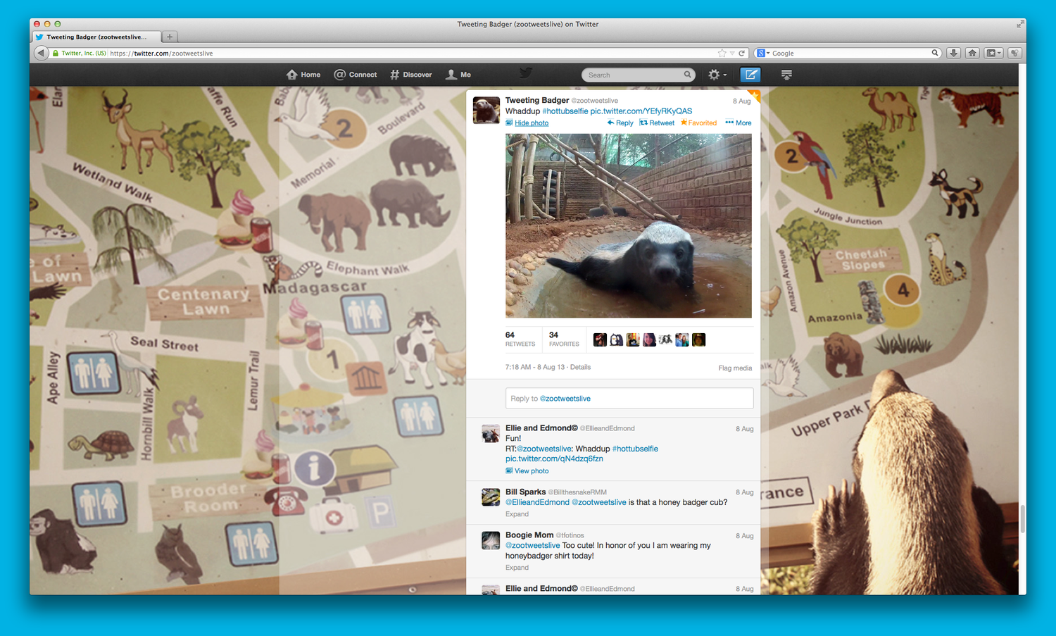Open Boogie Mom's avatar

491,541
